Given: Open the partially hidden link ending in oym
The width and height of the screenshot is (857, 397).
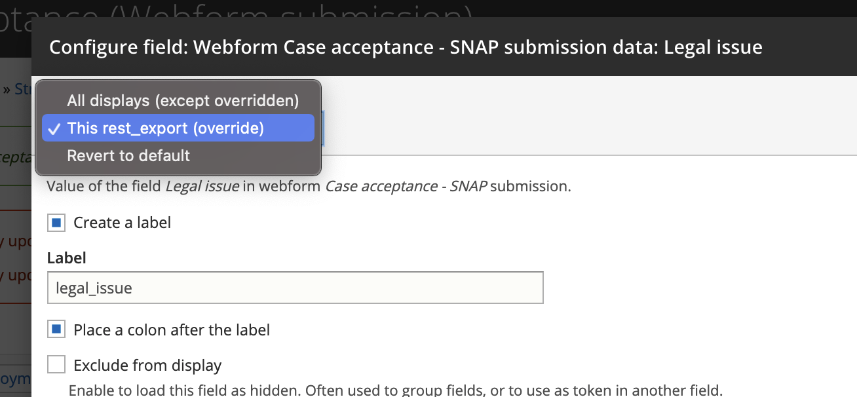Looking at the screenshot, I should pyautogui.click(x=16, y=378).
